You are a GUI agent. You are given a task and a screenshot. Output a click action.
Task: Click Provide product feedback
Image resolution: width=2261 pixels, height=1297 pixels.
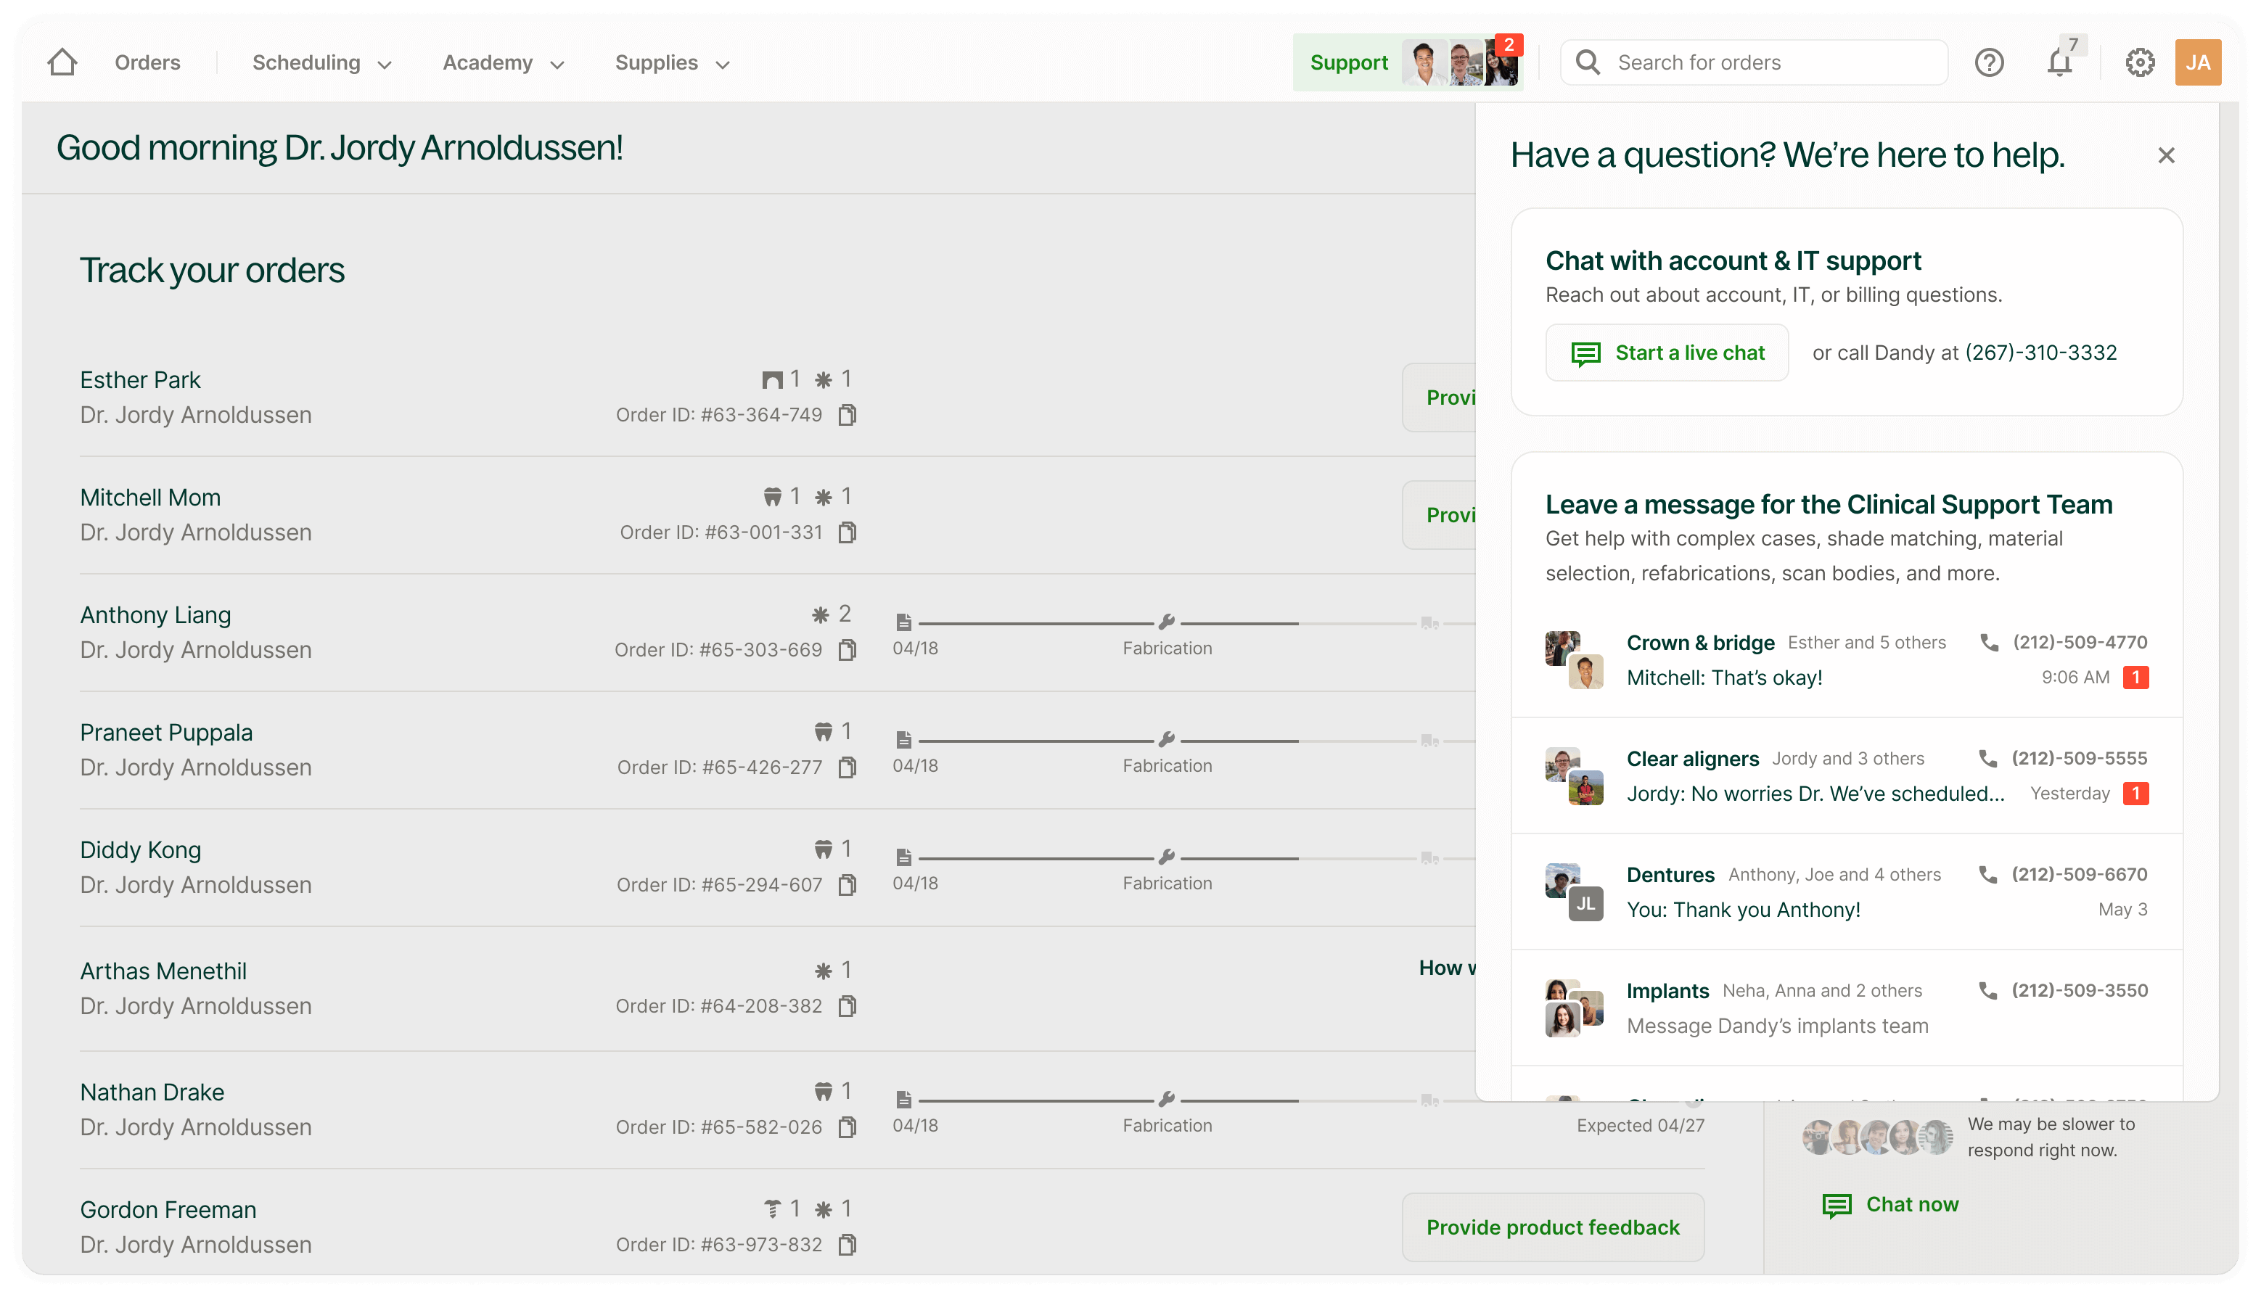(x=1553, y=1227)
